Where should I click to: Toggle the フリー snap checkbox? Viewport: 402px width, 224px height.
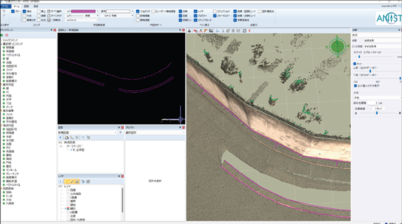pyautogui.click(x=13, y=11)
